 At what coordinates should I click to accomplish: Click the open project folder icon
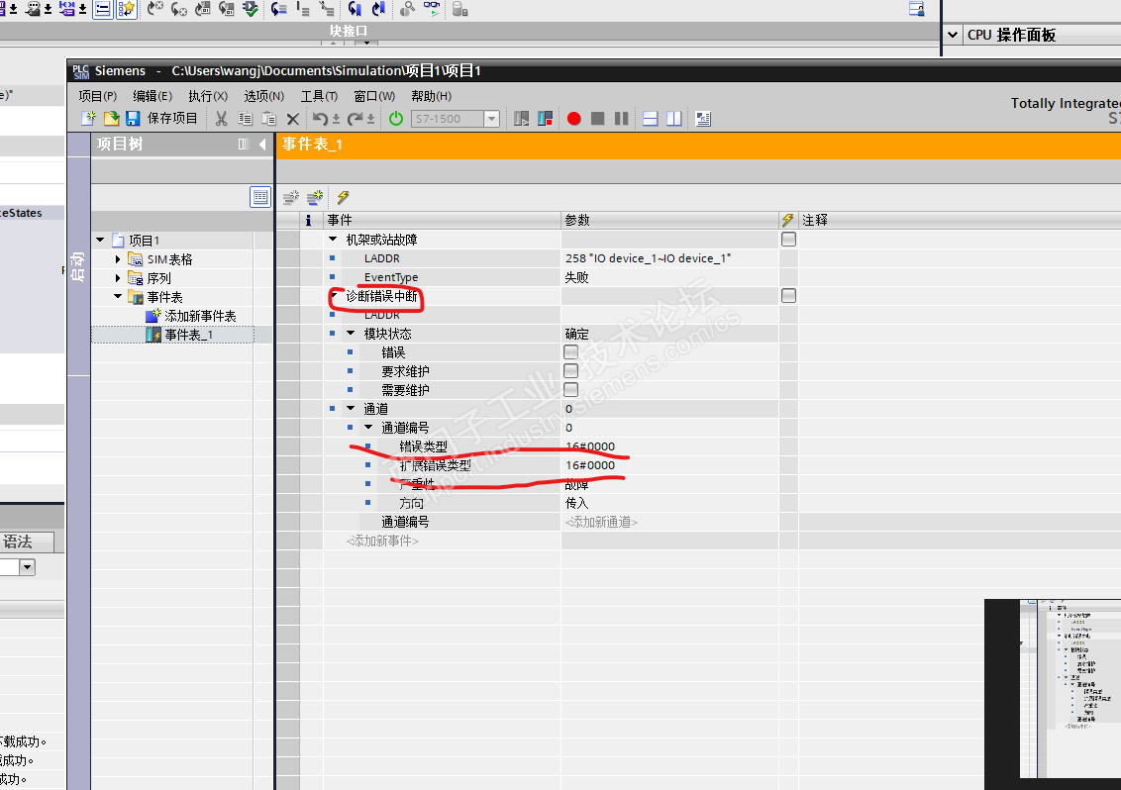[111, 119]
